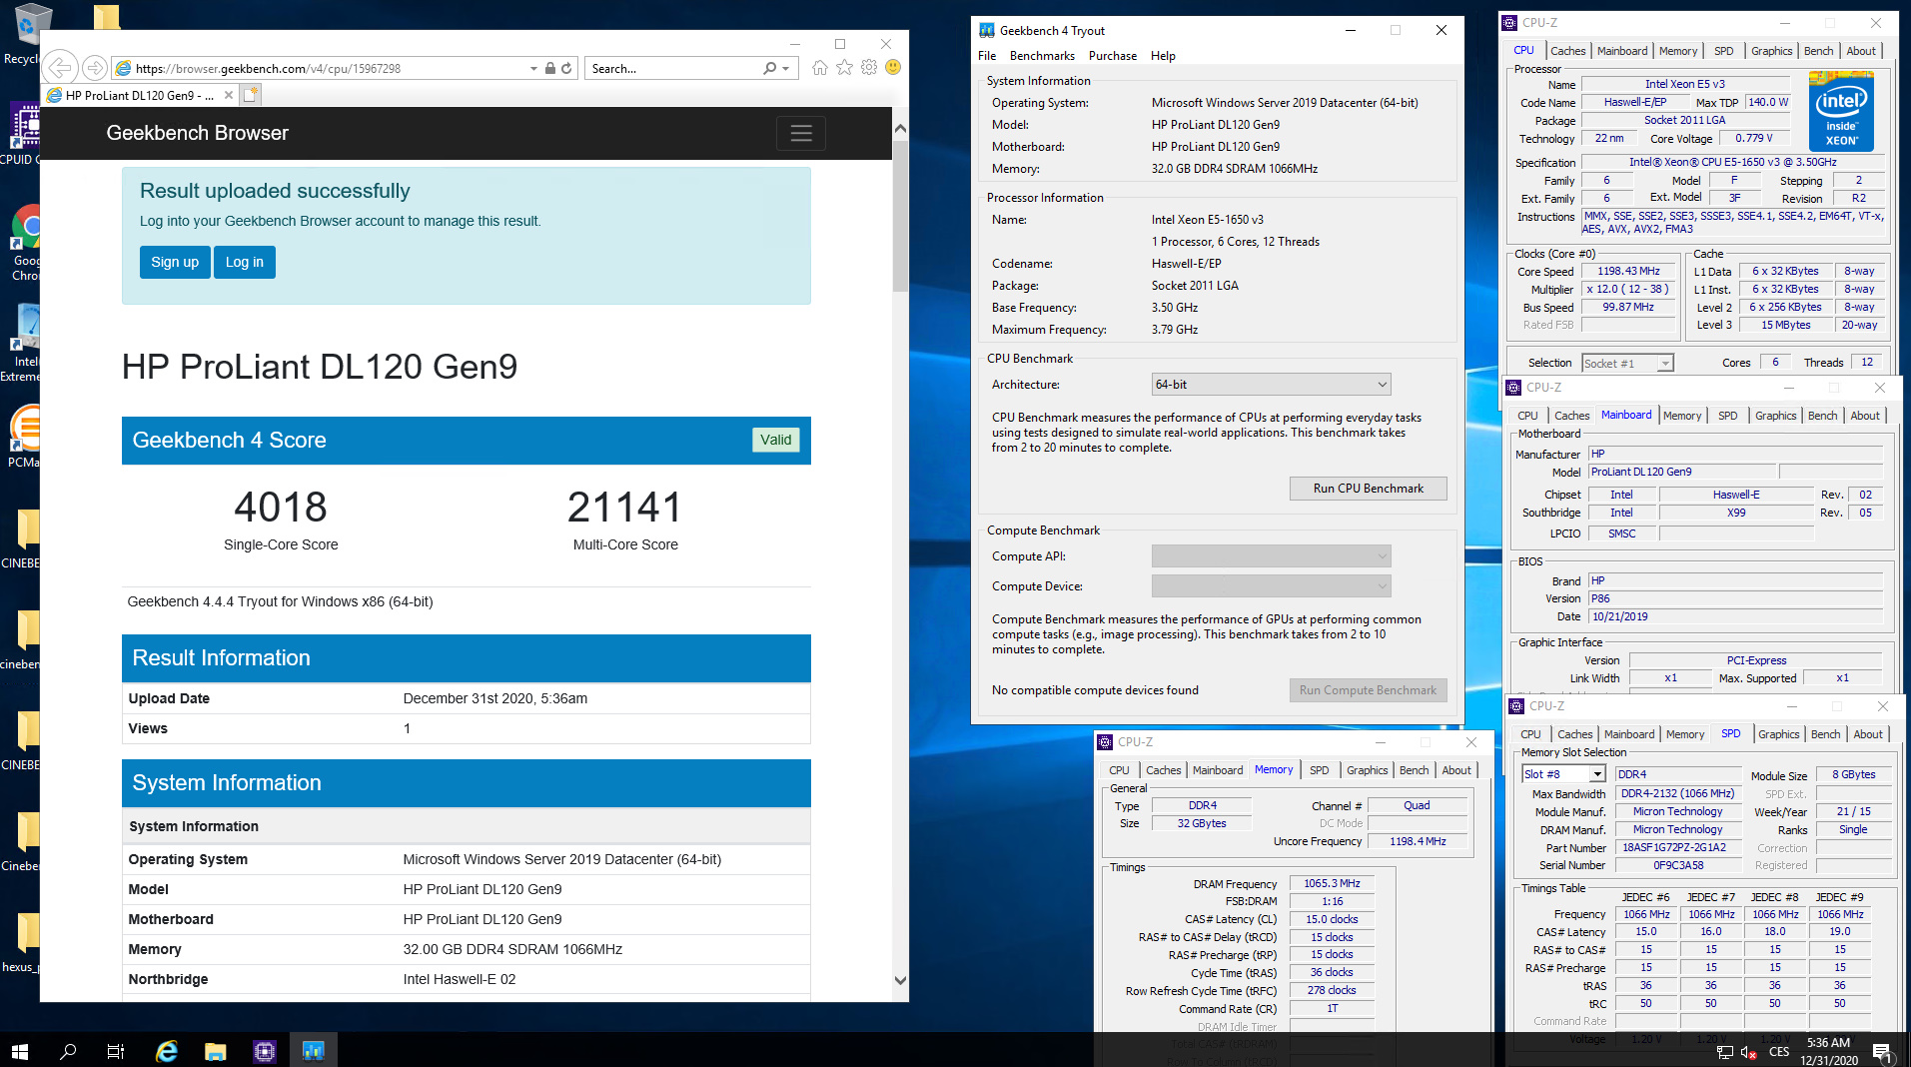Screen dimensions: 1911x1067
Task: Click Run CPU Benchmark button
Action: 1368,489
